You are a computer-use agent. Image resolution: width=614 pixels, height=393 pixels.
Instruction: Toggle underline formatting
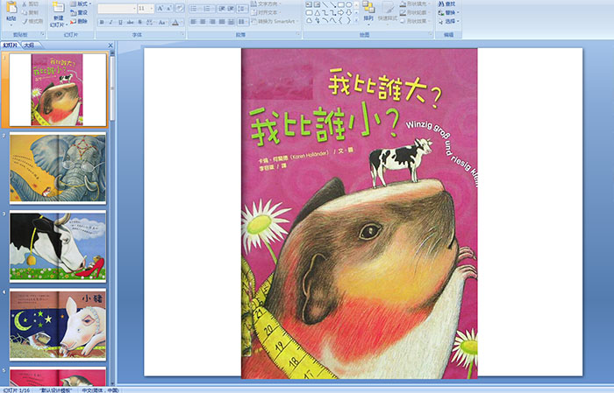120,22
